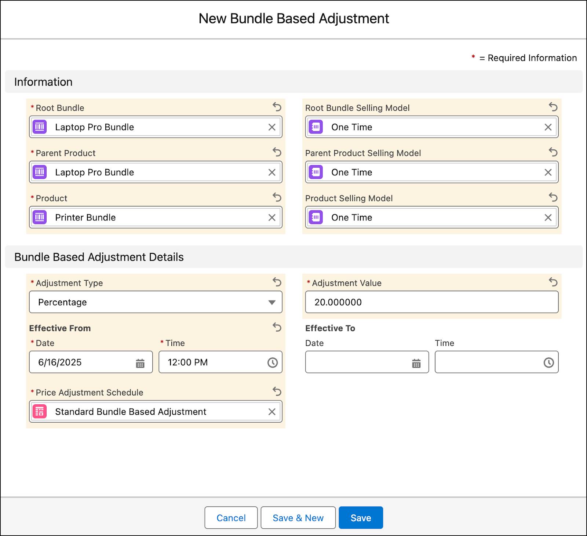Screen dimensions: 587x536
Task: Undo Effective From changes
Action: click(277, 327)
